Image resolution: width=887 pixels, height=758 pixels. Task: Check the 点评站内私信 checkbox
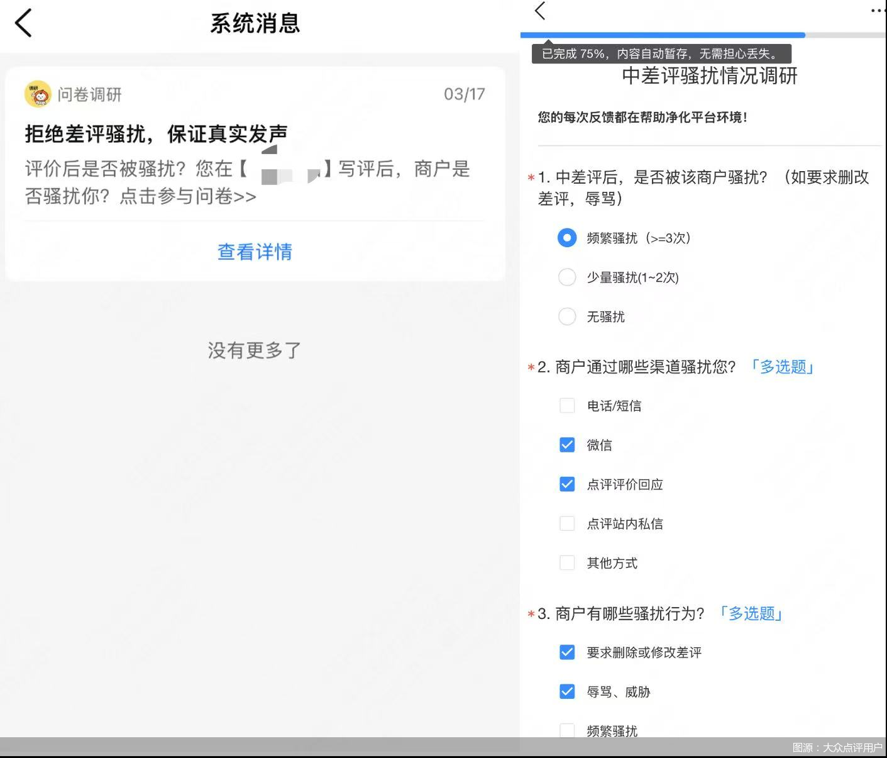(x=567, y=523)
